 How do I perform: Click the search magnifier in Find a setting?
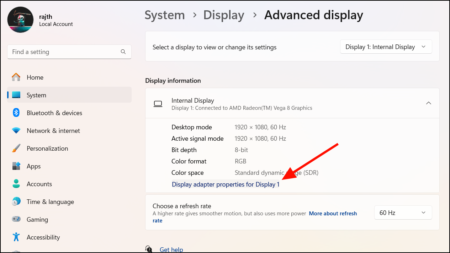pos(123,52)
